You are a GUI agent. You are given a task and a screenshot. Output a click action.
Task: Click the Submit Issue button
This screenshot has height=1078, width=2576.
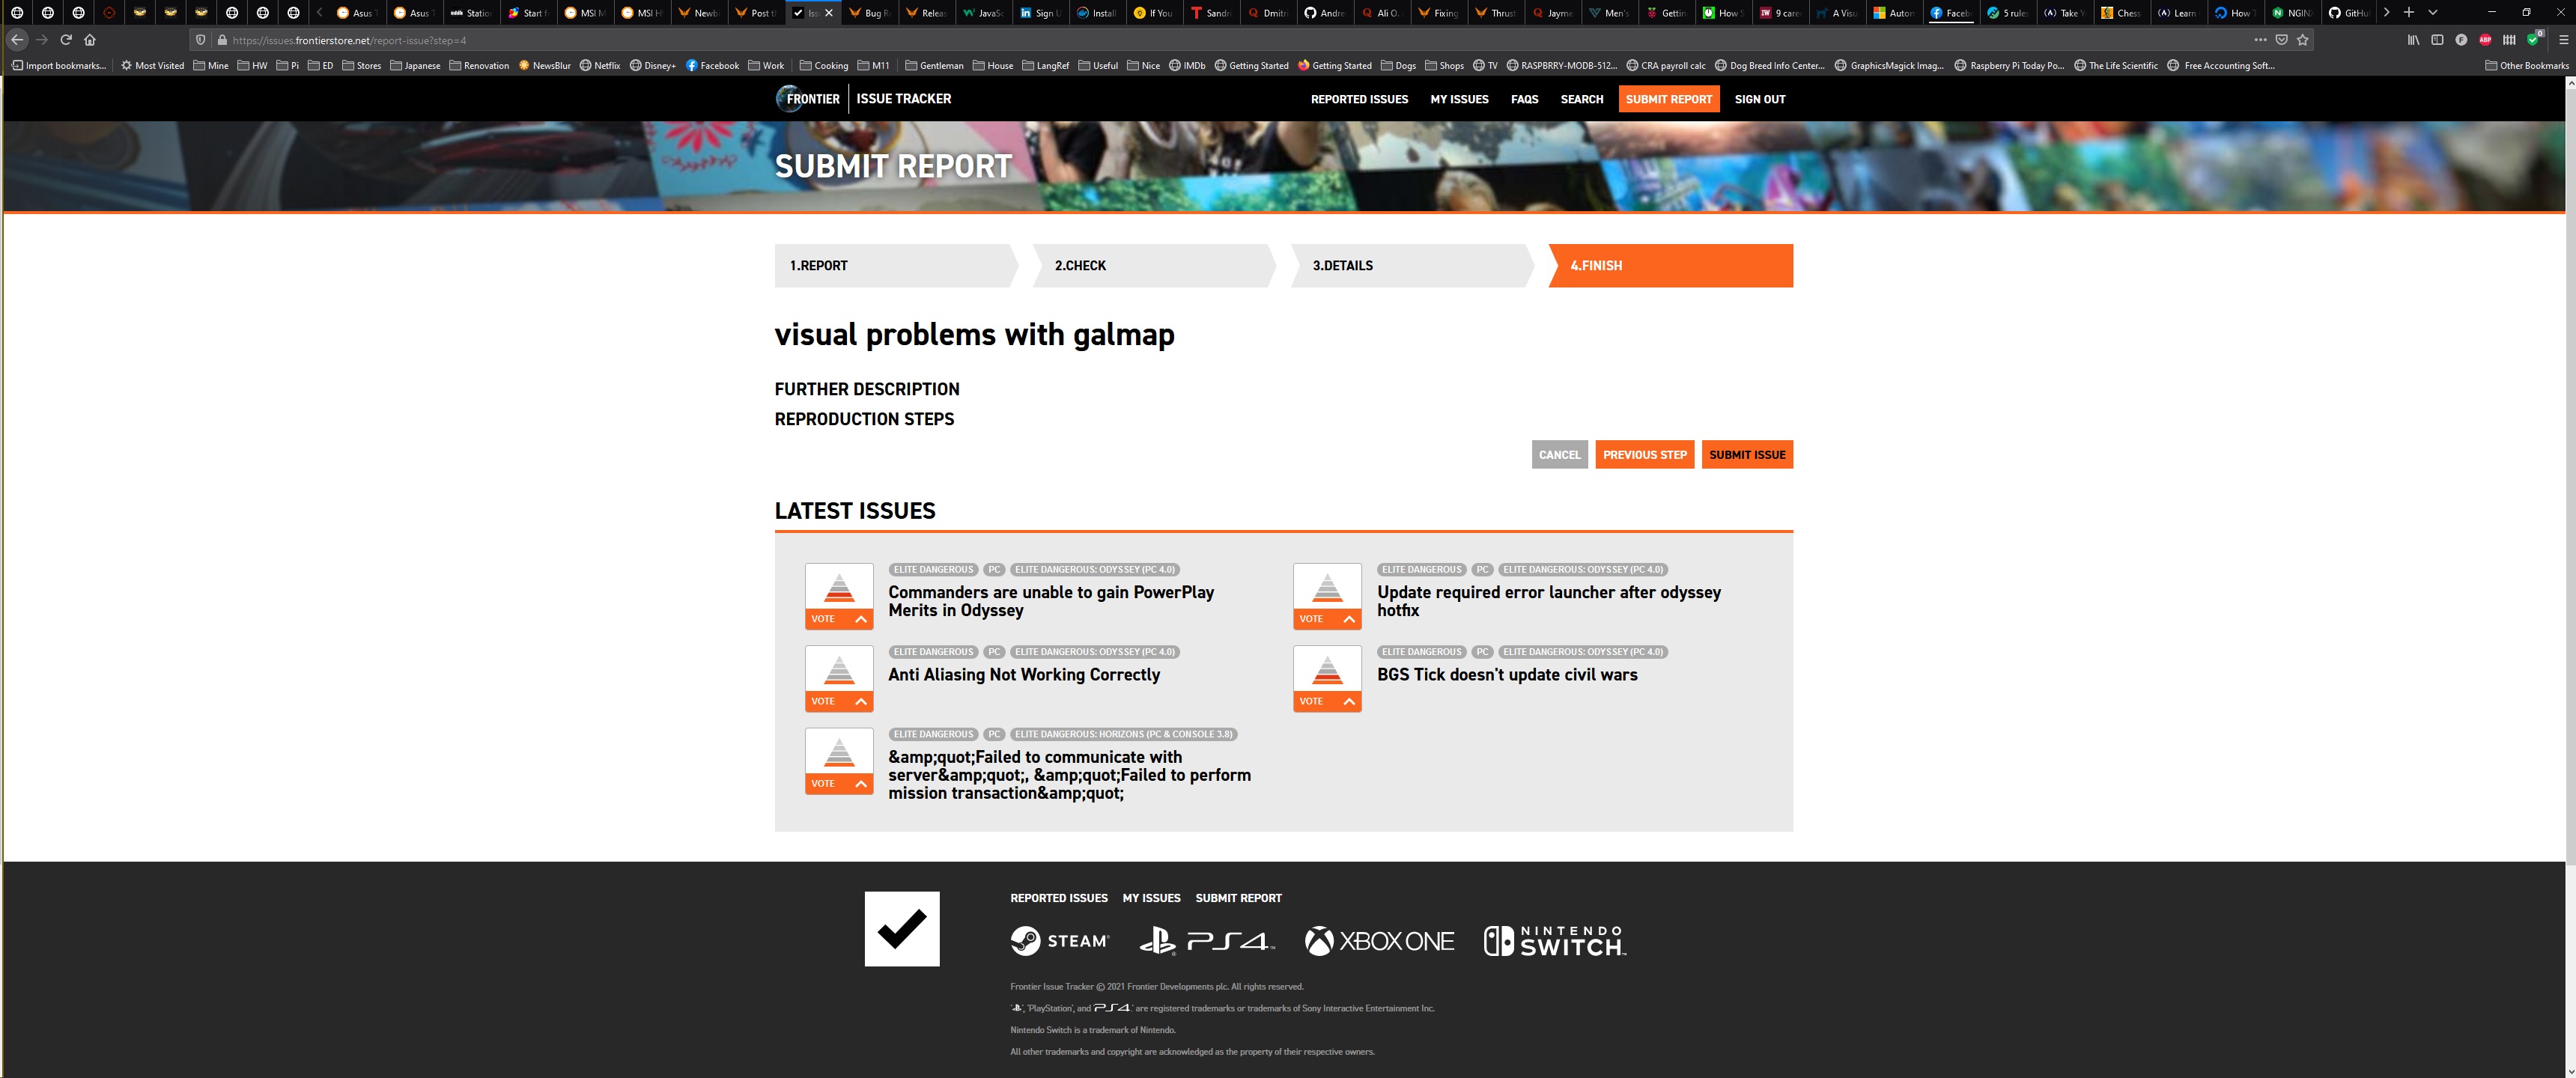coord(1747,455)
